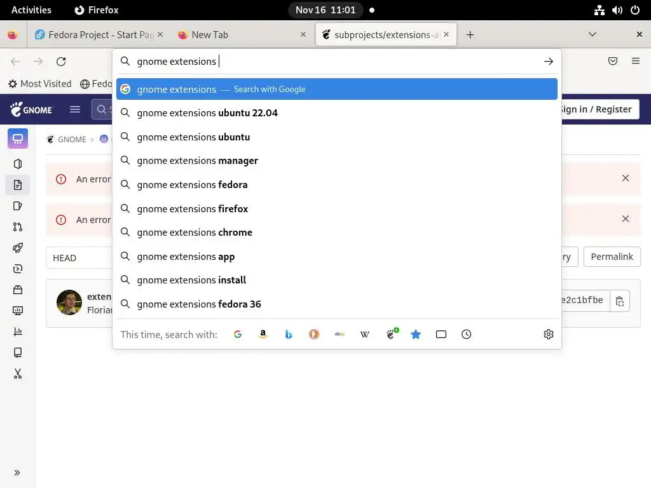The height and width of the screenshot is (488, 651).
Task: Choose suggestion gnome extensions fedora
Action: point(337,185)
